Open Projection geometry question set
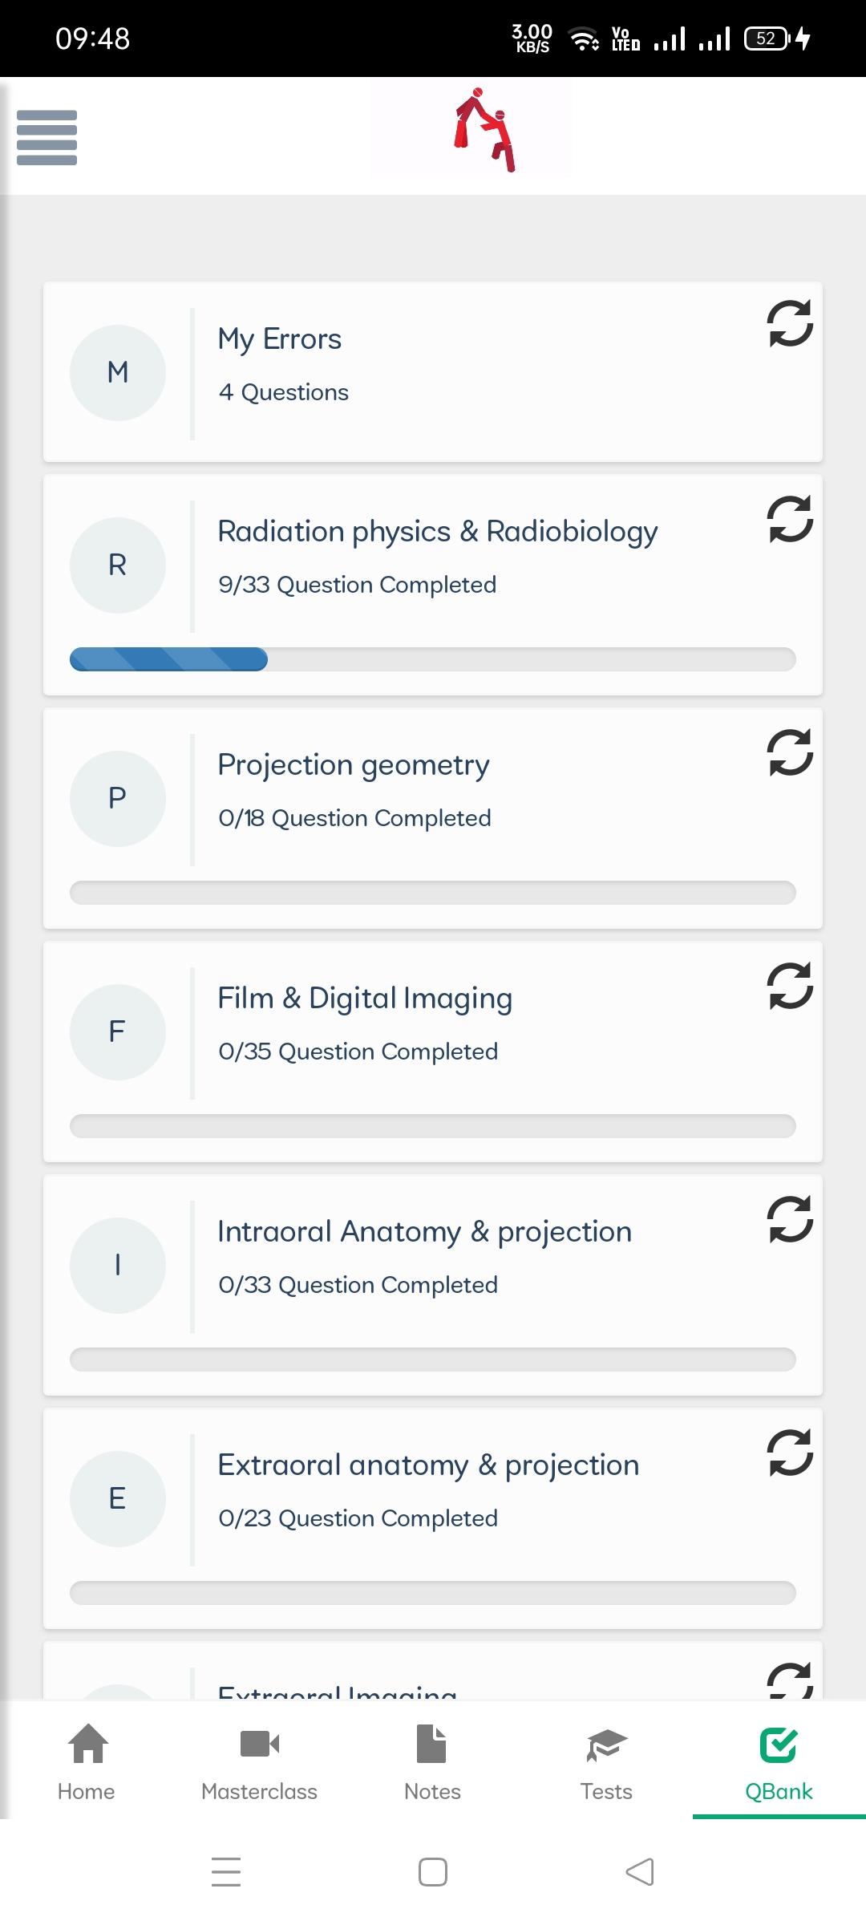Viewport: 866px width, 1925px height. (x=433, y=818)
